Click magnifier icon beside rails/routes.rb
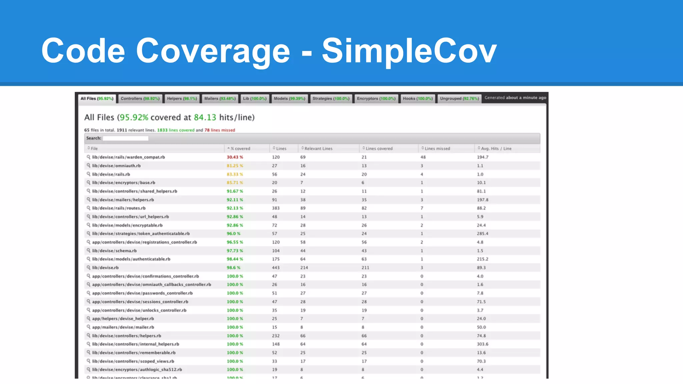Screen dimensions: 683x384 click(88, 208)
